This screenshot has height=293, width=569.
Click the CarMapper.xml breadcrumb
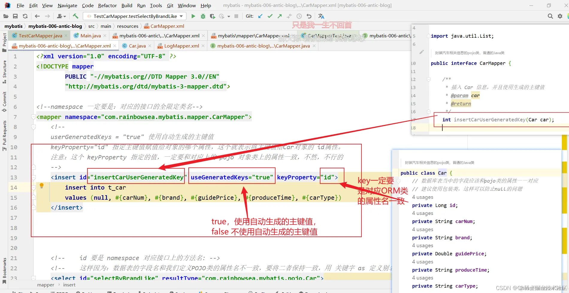coord(164,26)
